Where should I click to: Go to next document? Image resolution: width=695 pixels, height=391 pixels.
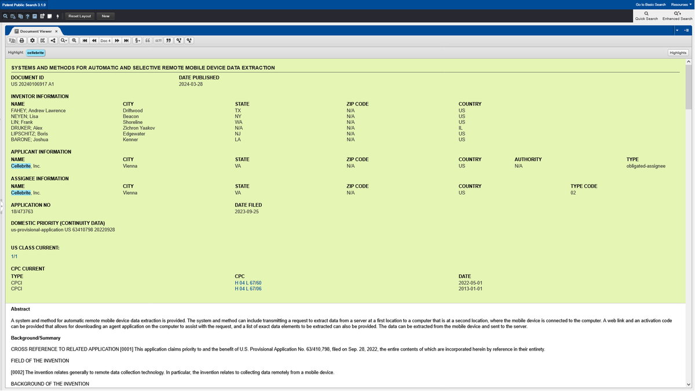click(x=117, y=41)
